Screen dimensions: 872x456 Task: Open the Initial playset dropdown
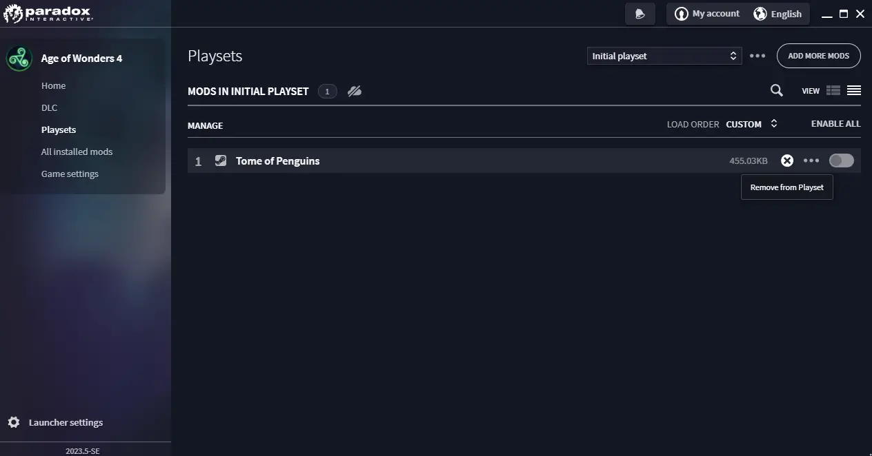(x=664, y=56)
